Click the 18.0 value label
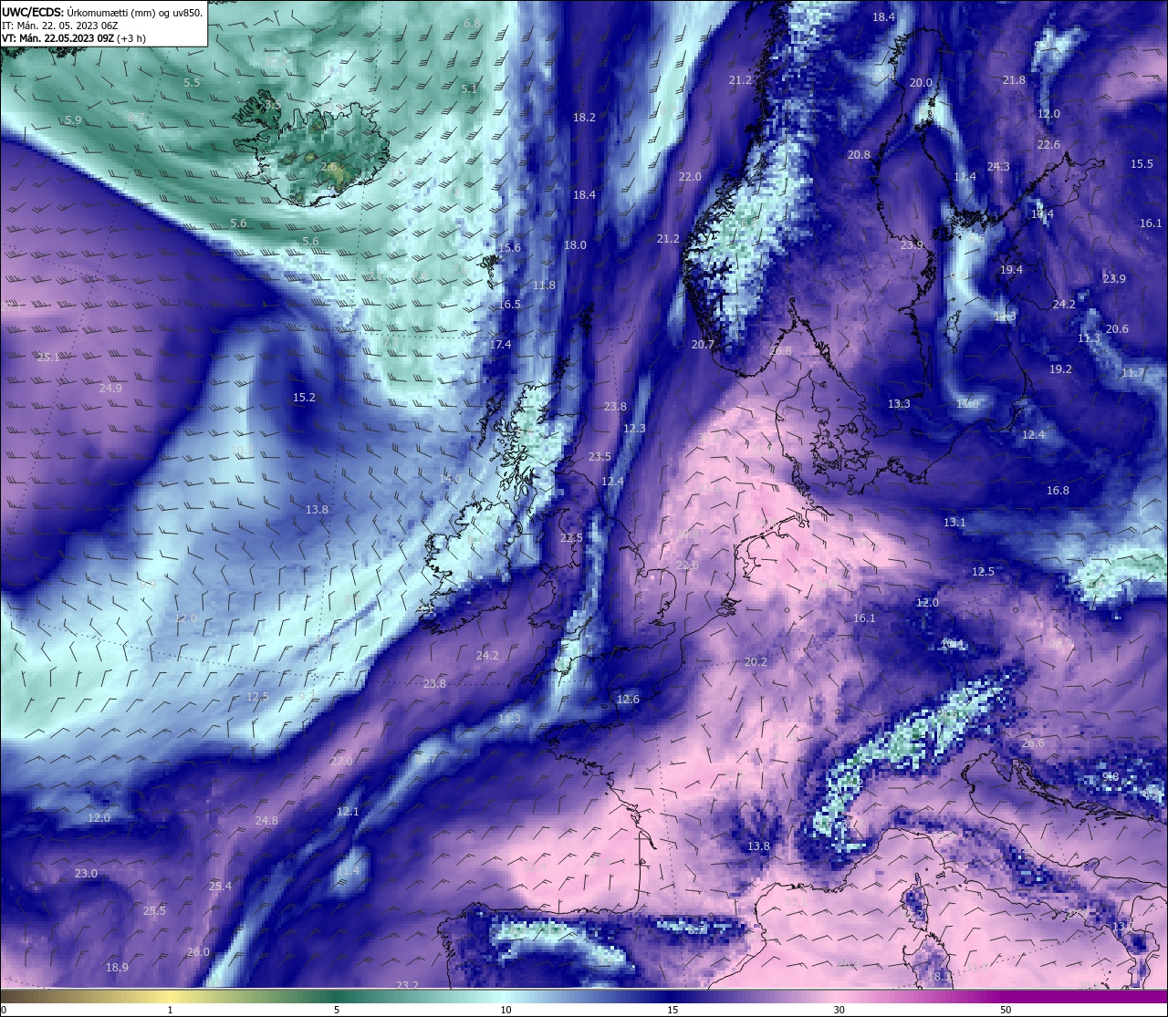This screenshot has height=1017, width=1168. pos(575,244)
